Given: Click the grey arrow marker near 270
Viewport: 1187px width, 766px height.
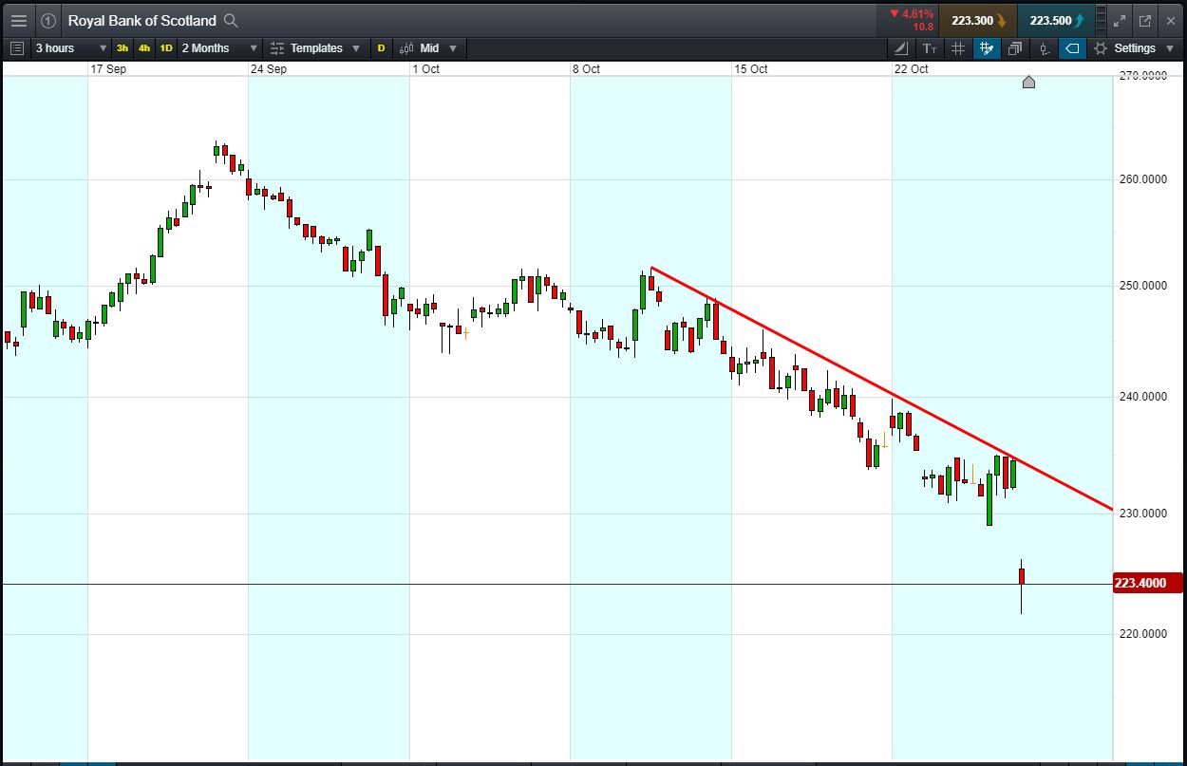Looking at the screenshot, I should click(x=1028, y=83).
